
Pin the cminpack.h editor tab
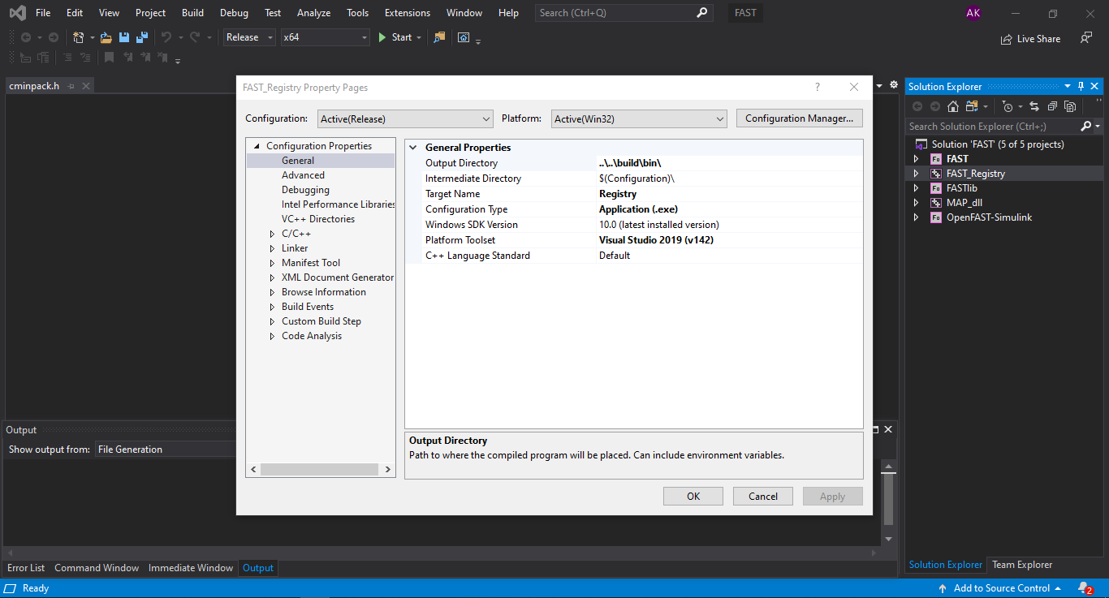(71, 85)
